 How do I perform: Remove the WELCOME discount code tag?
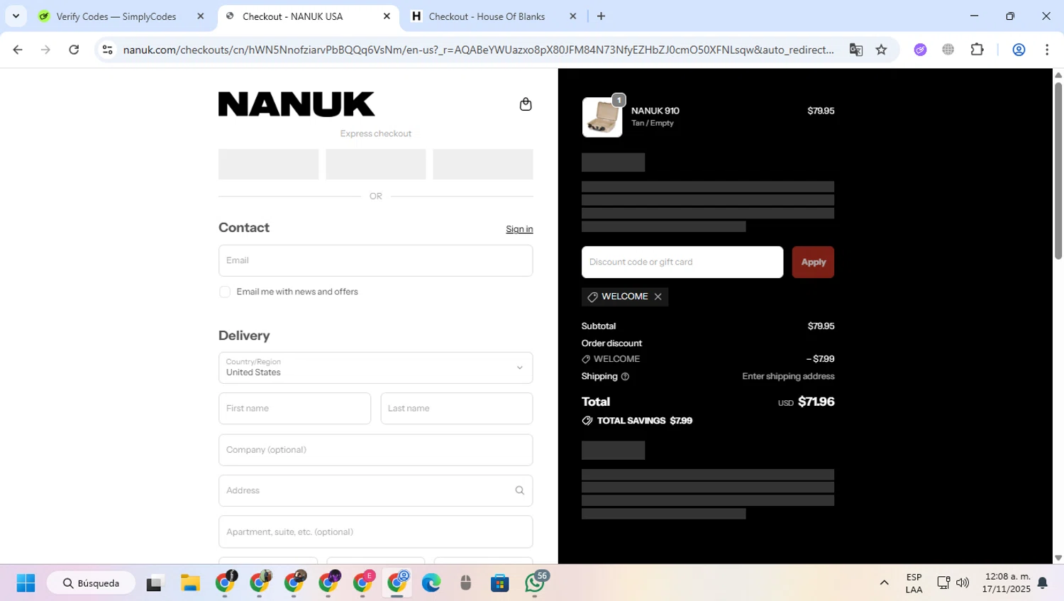(x=658, y=297)
